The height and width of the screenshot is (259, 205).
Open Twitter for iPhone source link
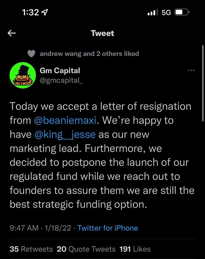tap(108, 228)
